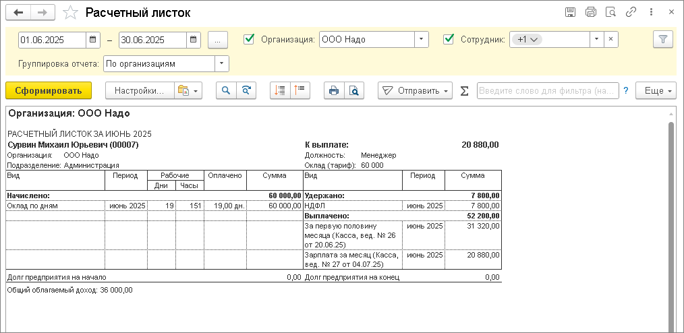
Task: Save report with the floppy disk icon
Action: click(x=570, y=12)
